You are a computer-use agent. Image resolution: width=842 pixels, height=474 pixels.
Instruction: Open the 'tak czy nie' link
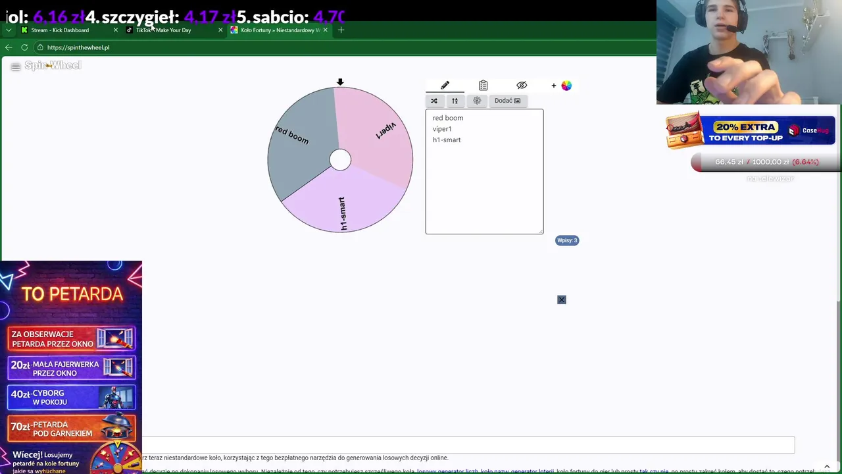(654, 471)
